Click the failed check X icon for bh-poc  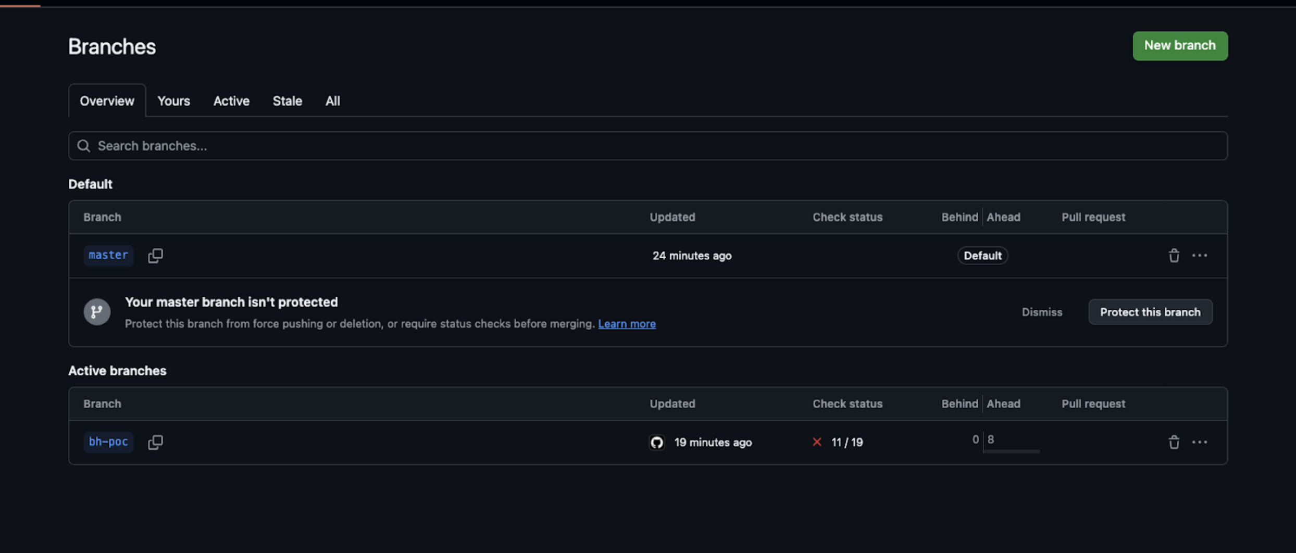[x=817, y=442]
